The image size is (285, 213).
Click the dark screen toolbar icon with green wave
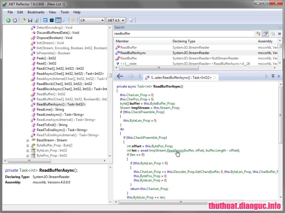point(52,20)
